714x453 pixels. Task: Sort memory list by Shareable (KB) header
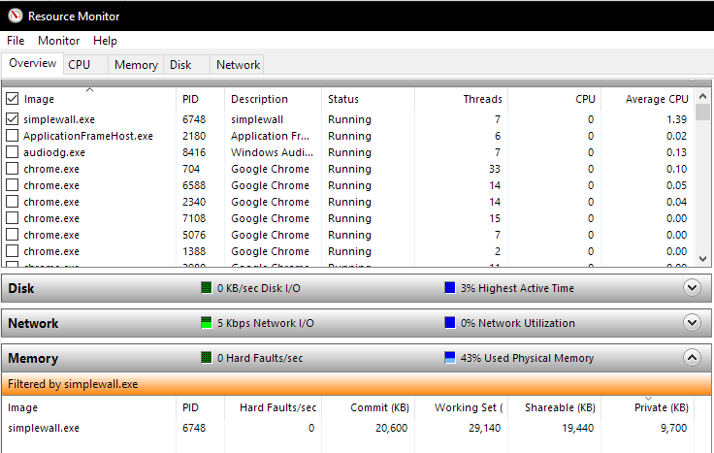click(560, 407)
